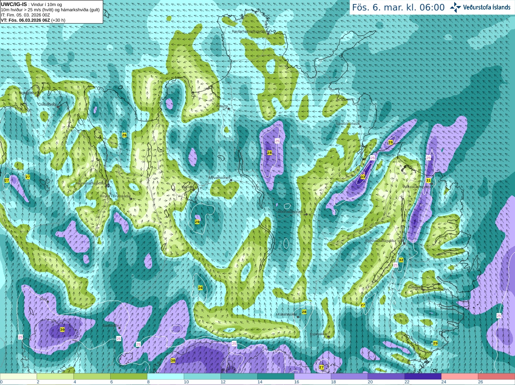
Task: Click the VT: Fös. 06.03.2026 06Z line
Action: 33,20
